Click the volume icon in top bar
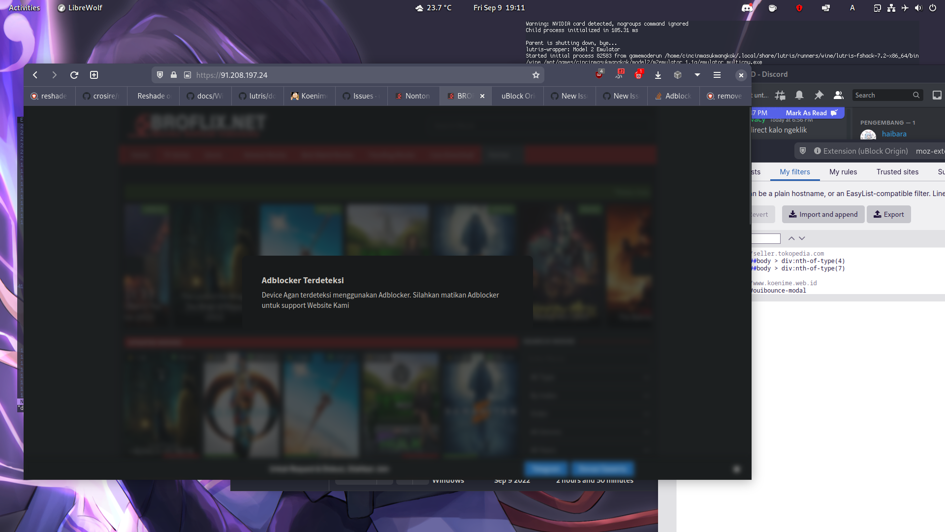 [x=918, y=7]
